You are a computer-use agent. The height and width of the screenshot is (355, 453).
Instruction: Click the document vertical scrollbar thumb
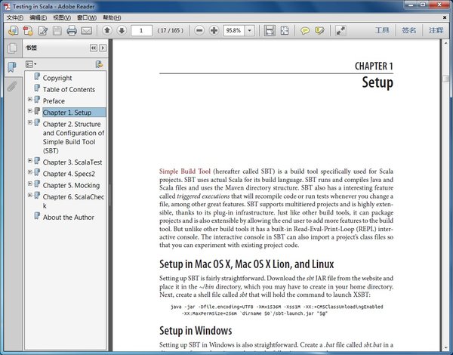tap(445, 79)
